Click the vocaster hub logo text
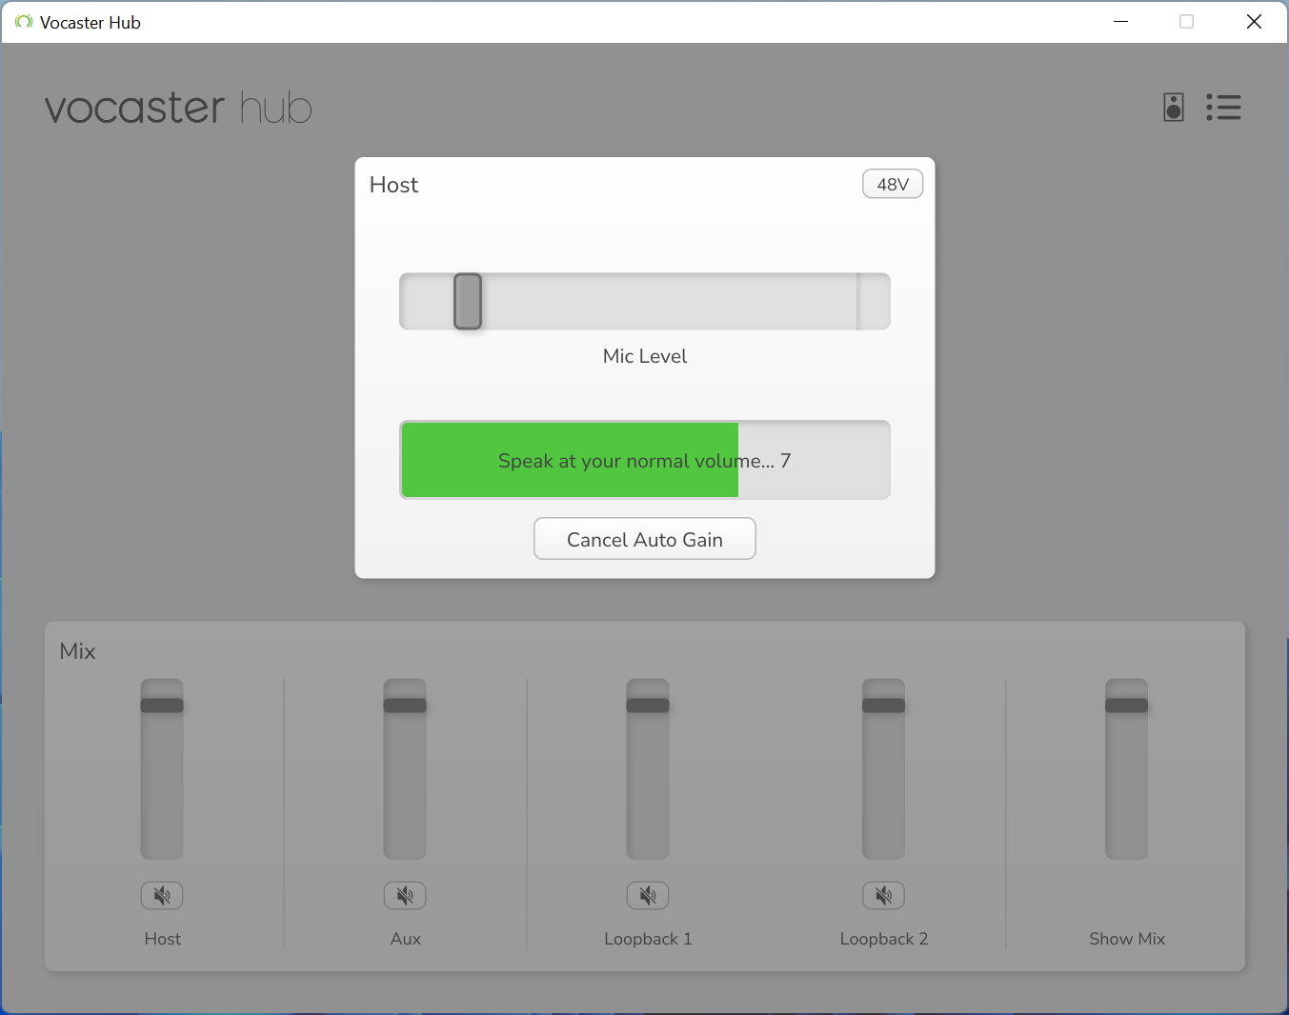The width and height of the screenshot is (1289, 1015). coord(178,108)
